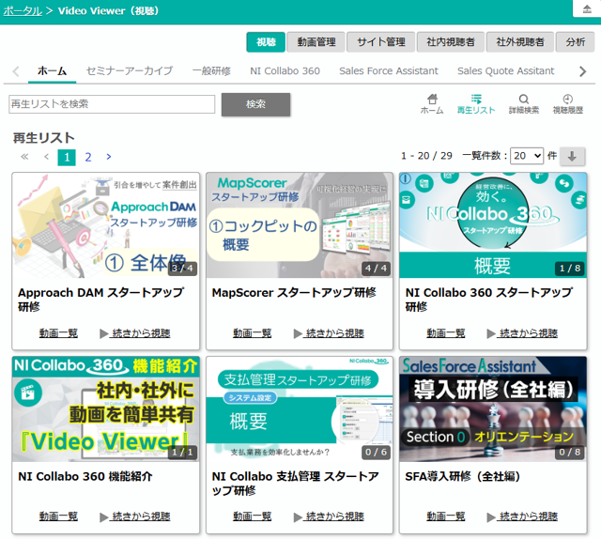Focus the 再生リストを検索 input field
Screen dimensions: 601x539
(x=112, y=104)
